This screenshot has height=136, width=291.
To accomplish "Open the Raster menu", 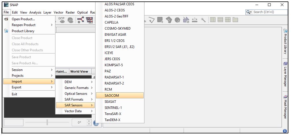I will point(70,12).
